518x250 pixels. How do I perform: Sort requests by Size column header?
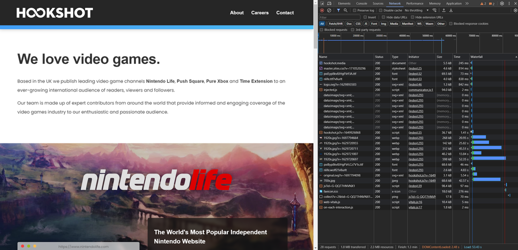(444, 57)
